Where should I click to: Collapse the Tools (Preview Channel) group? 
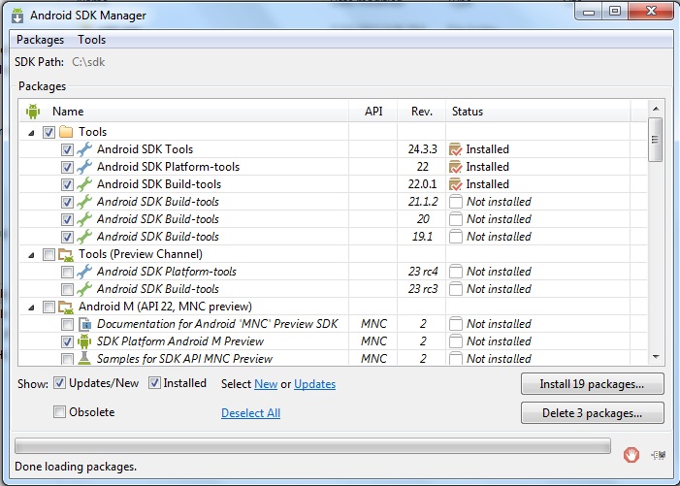[33, 255]
